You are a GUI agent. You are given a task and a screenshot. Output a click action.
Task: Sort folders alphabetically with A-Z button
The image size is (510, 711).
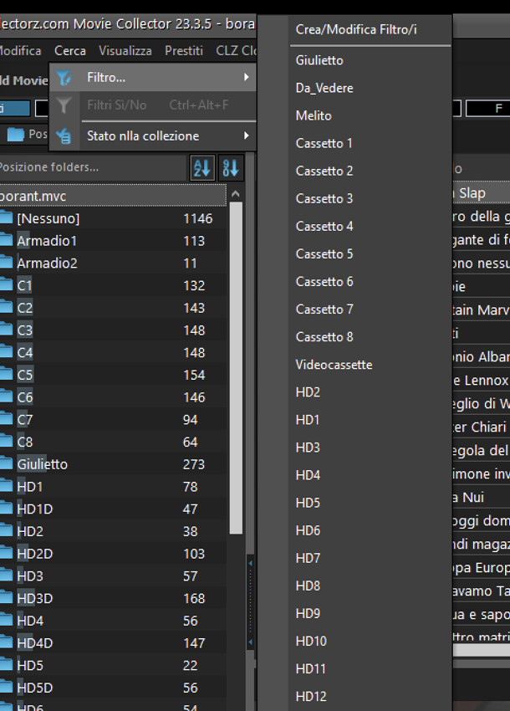(202, 167)
